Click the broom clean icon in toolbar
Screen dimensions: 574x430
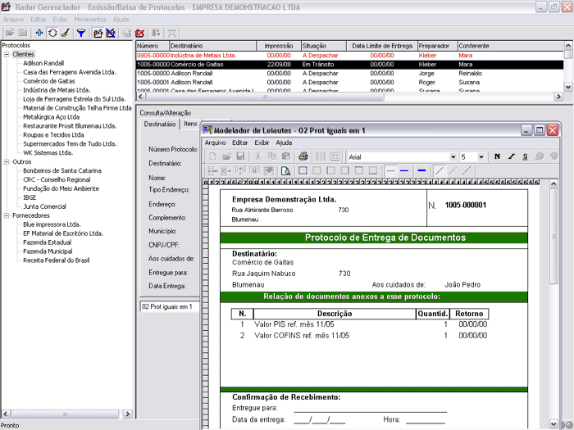(64, 33)
